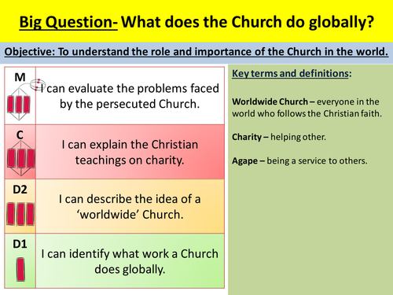393x295 pixels.
Task: Click the three red bars icon under M
Action: 19,105
